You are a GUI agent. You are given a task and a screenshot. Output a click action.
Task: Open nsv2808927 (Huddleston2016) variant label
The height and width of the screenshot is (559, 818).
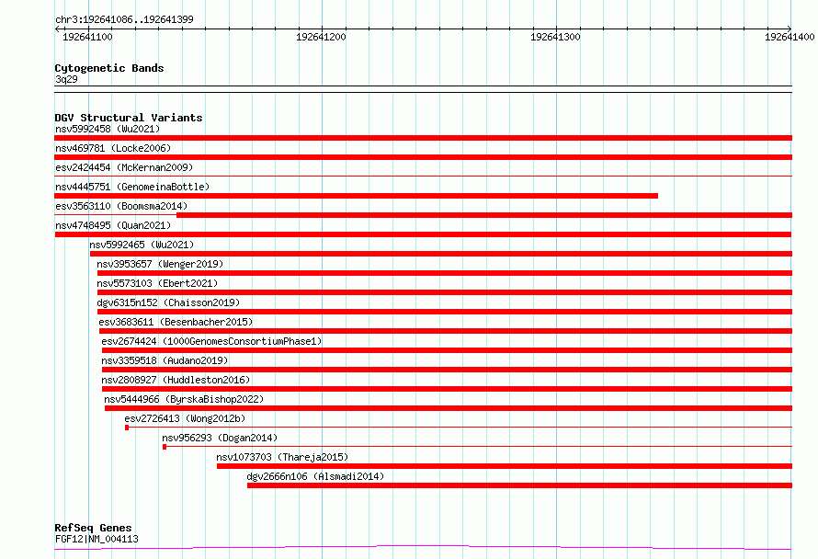(x=176, y=380)
